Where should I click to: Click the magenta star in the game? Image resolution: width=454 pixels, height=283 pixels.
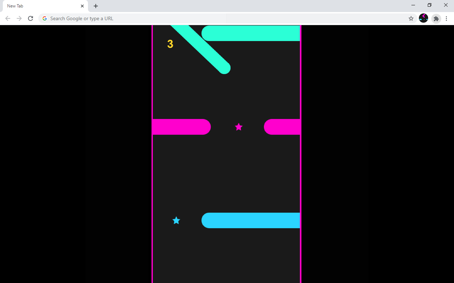coord(239,127)
